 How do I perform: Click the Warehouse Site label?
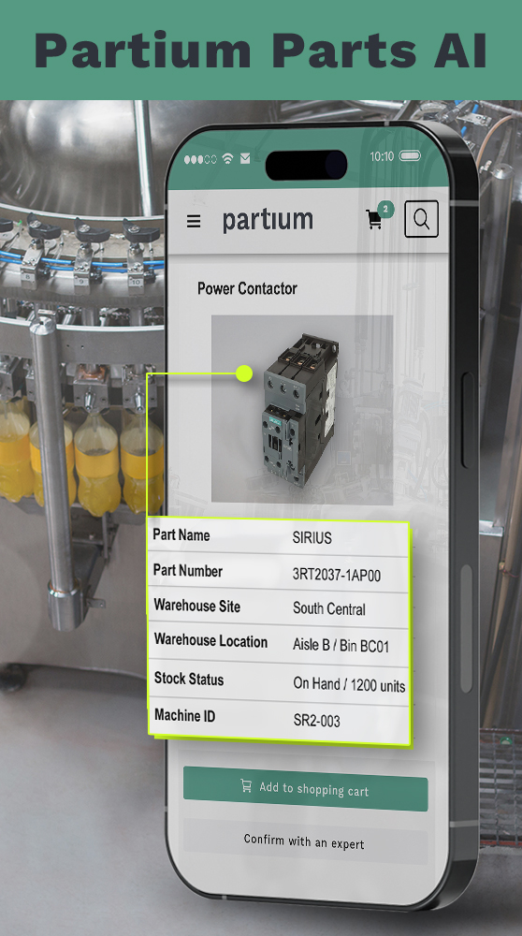click(x=196, y=606)
